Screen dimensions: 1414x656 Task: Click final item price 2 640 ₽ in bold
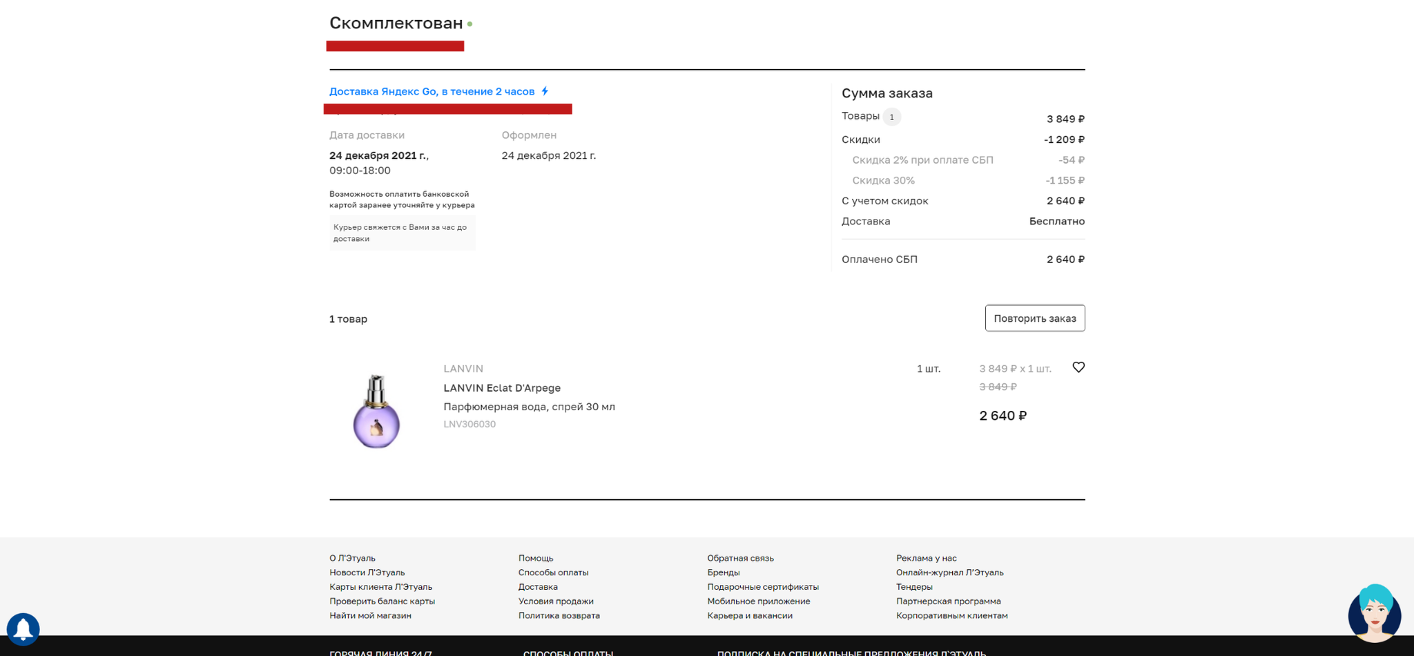1003,416
